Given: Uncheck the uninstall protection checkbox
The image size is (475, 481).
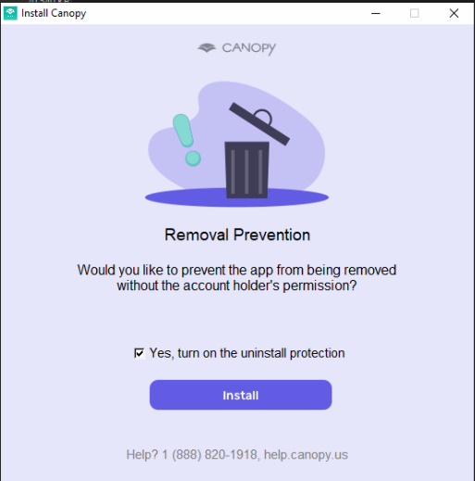Looking at the screenshot, I should tap(139, 353).
